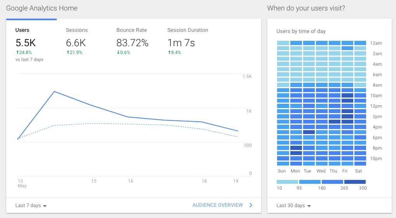Click the Friday 10am heatmap cell
Viewport: 396px width, 218px height.
click(x=347, y=96)
